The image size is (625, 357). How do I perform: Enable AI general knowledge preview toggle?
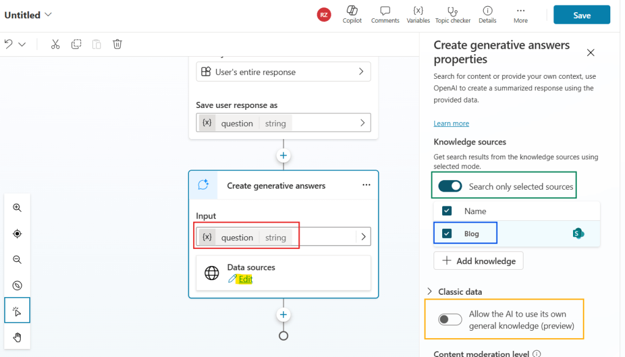[450, 319]
